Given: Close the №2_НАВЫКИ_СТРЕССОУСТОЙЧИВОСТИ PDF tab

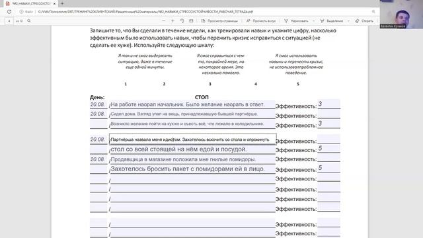Looking at the screenshot, I should tap(54, 4).
